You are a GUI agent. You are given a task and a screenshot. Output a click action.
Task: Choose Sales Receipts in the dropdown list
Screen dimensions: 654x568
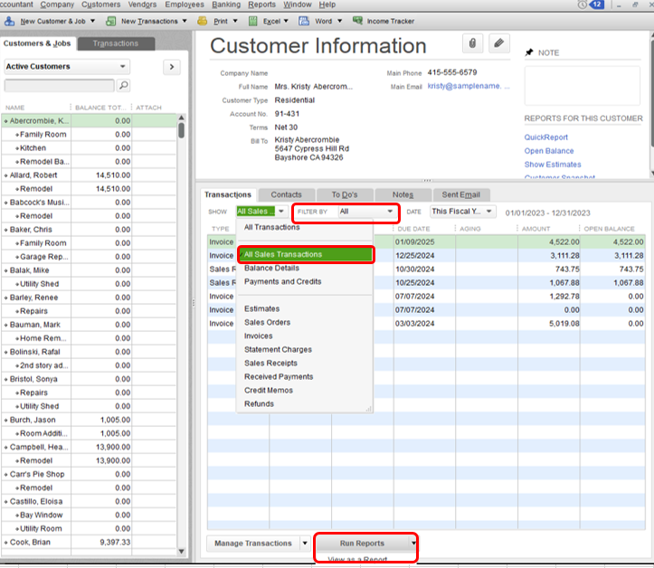pyautogui.click(x=271, y=364)
